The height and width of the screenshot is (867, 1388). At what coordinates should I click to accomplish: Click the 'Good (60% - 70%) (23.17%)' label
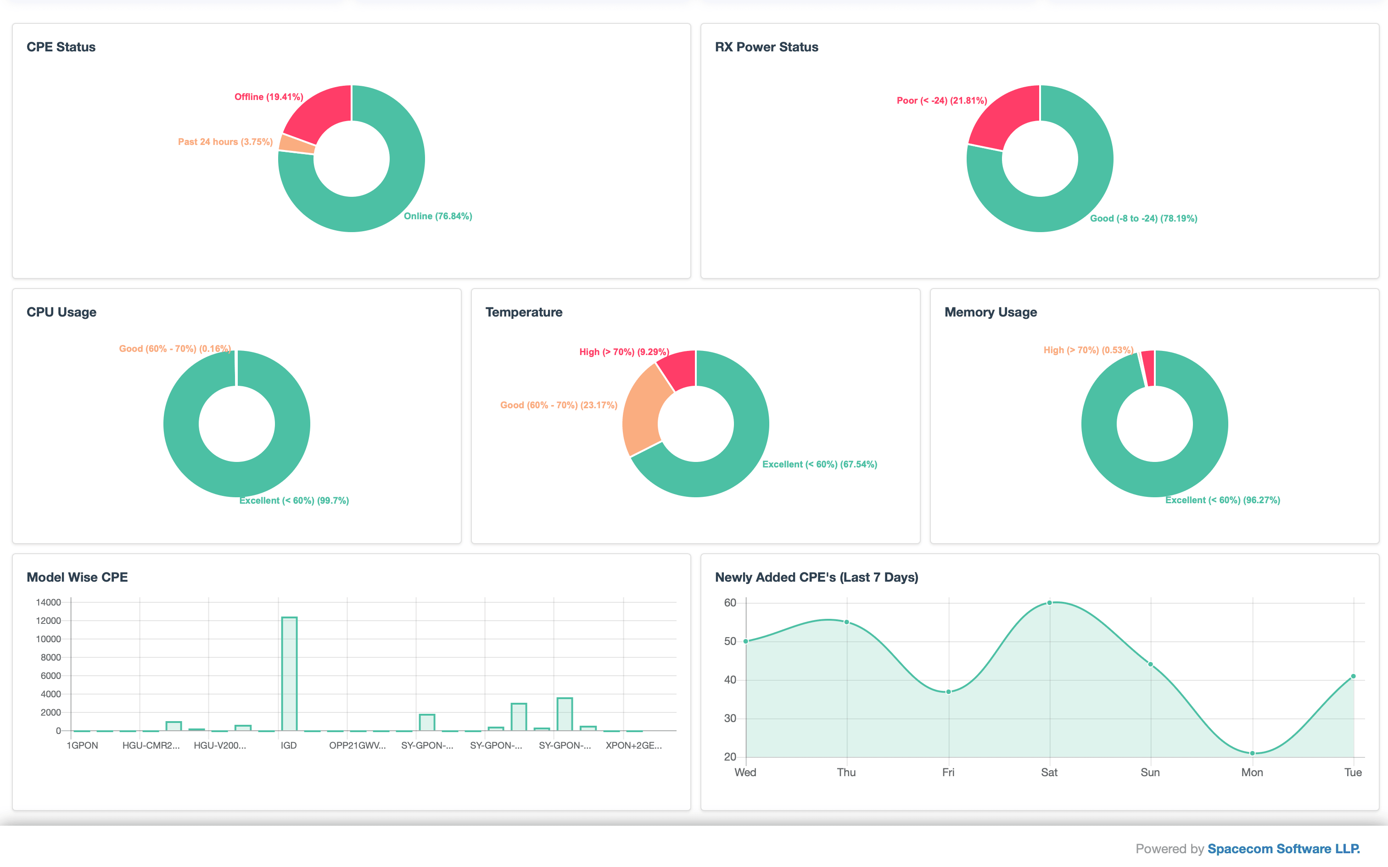point(559,406)
